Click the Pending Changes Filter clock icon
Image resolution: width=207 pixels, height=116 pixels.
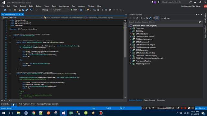pos(142,18)
